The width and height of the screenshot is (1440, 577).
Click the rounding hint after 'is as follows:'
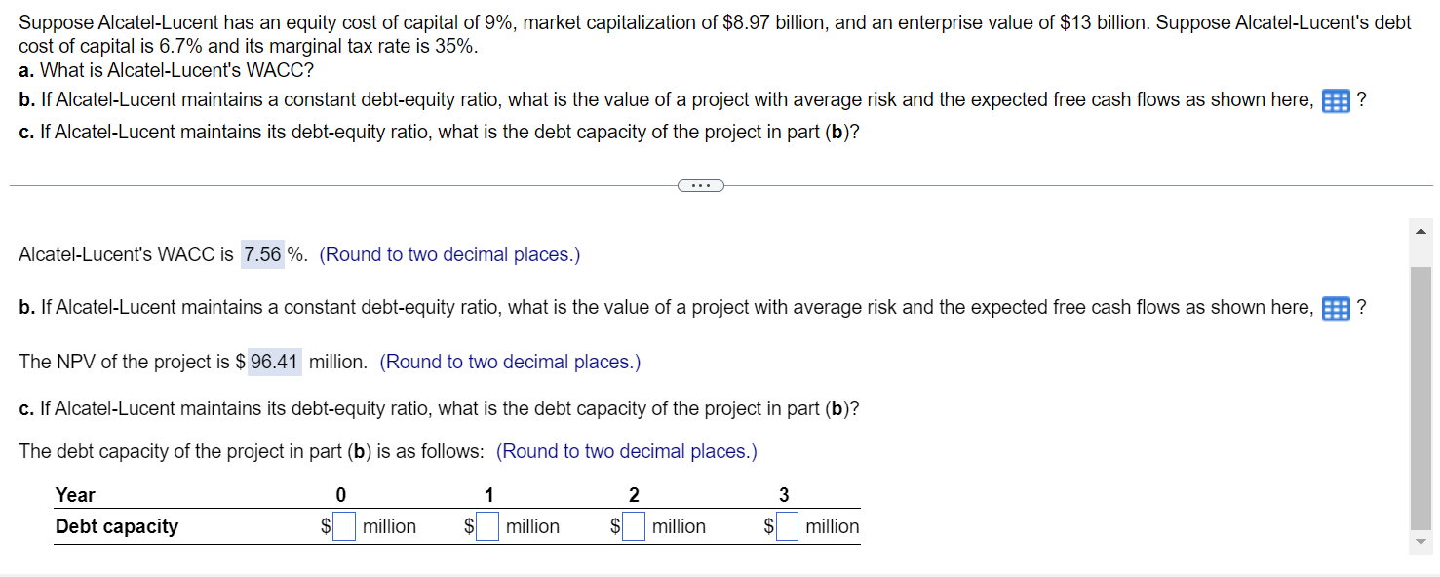(x=626, y=452)
